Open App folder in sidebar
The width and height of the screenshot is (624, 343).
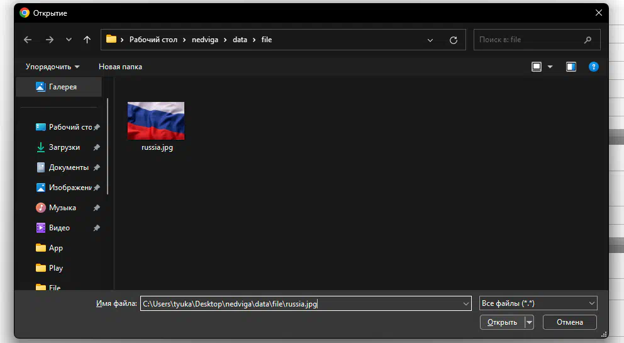(x=50, y=248)
